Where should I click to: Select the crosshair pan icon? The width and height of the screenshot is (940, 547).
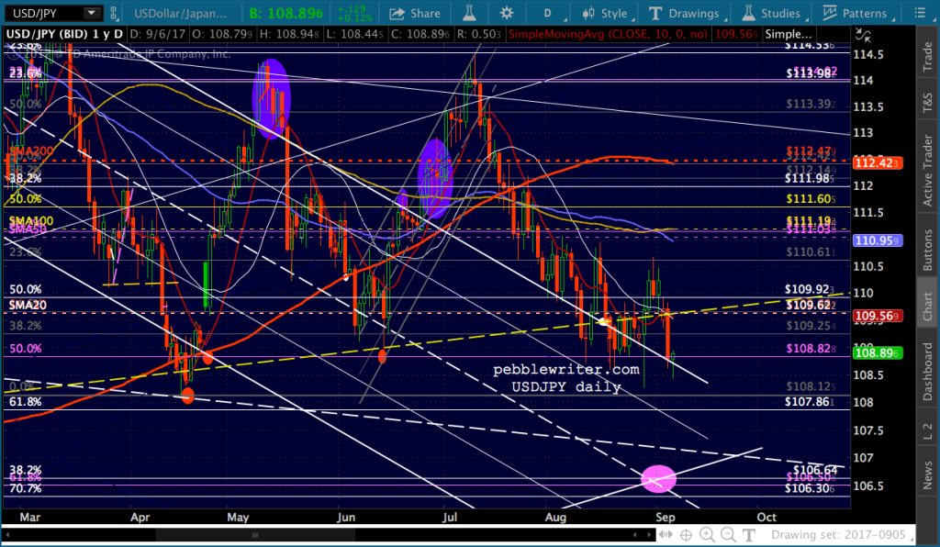686,534
